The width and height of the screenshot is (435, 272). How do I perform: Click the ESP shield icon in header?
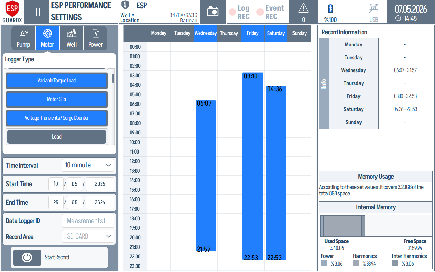click(x=126, y=5)
